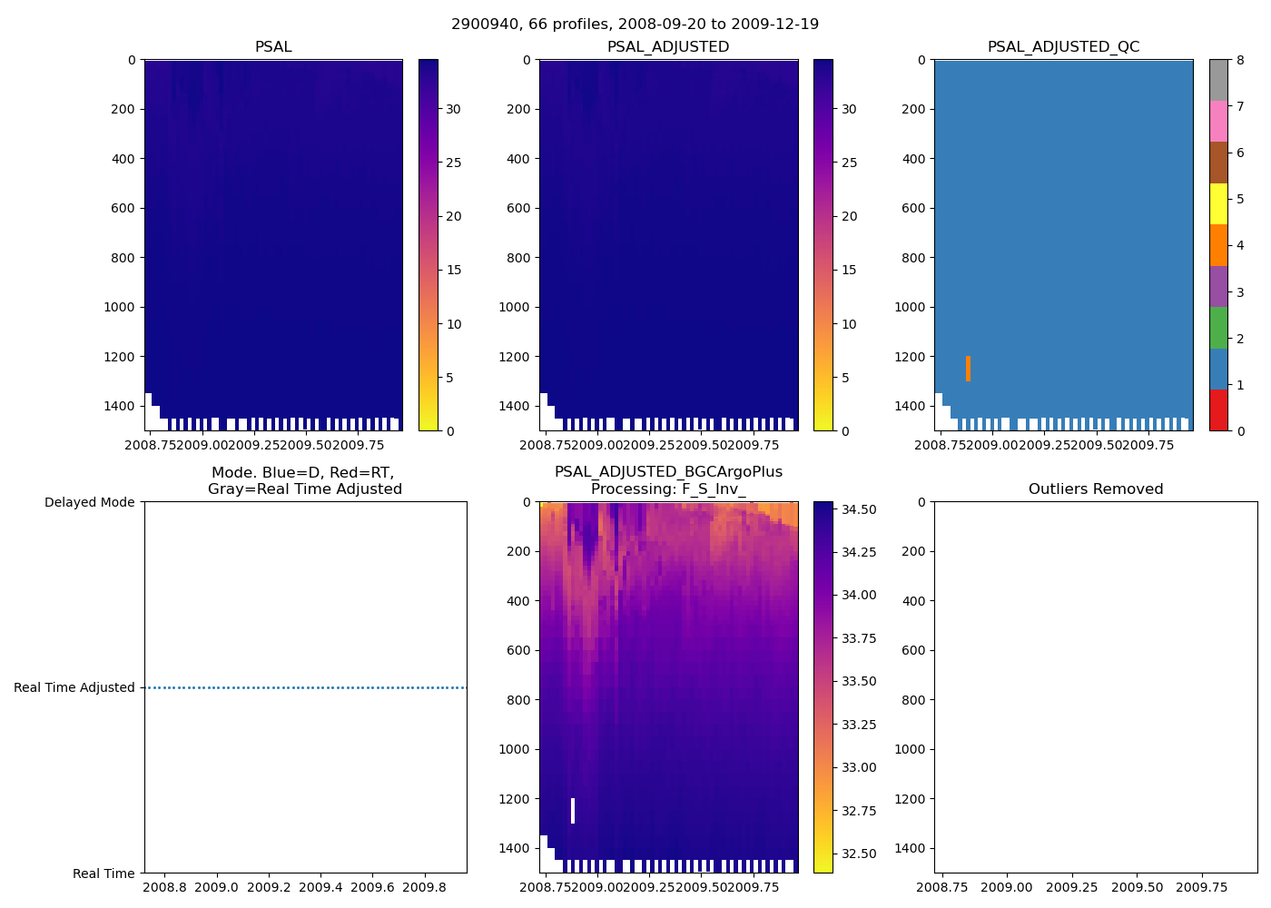Click the green segment of the QC colorbar
Screen dimensions: 1271x908
tap(1218, 328)
